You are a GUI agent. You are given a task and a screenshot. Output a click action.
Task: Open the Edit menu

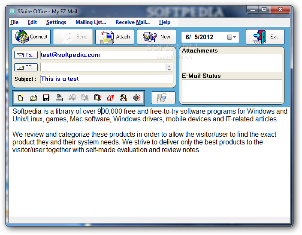(x=32, y=22)
